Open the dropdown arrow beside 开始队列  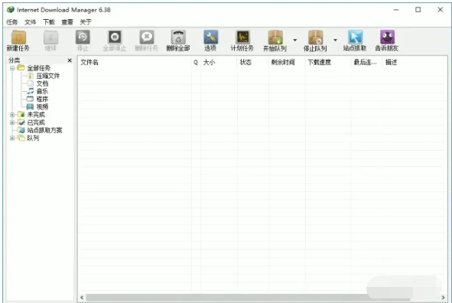[x=295, y=40]
